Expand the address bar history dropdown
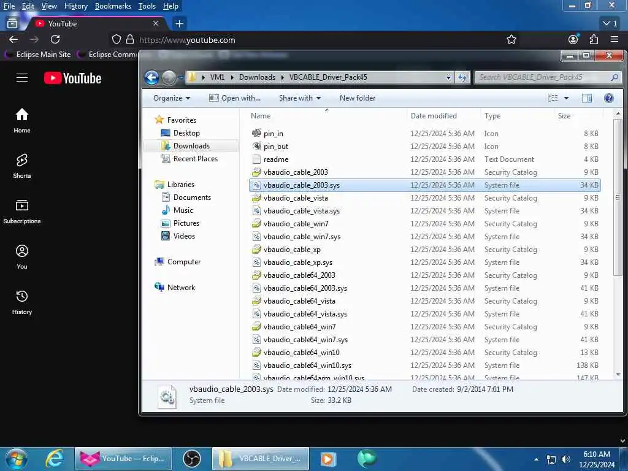The width and height of the screenshot is (628, 471). coord(448,77)
